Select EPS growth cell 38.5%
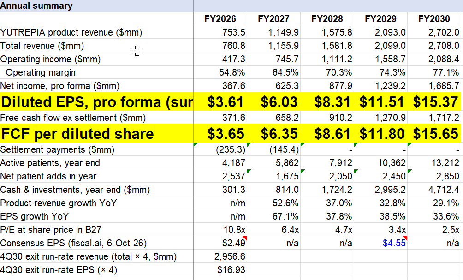 pos(380,216)
